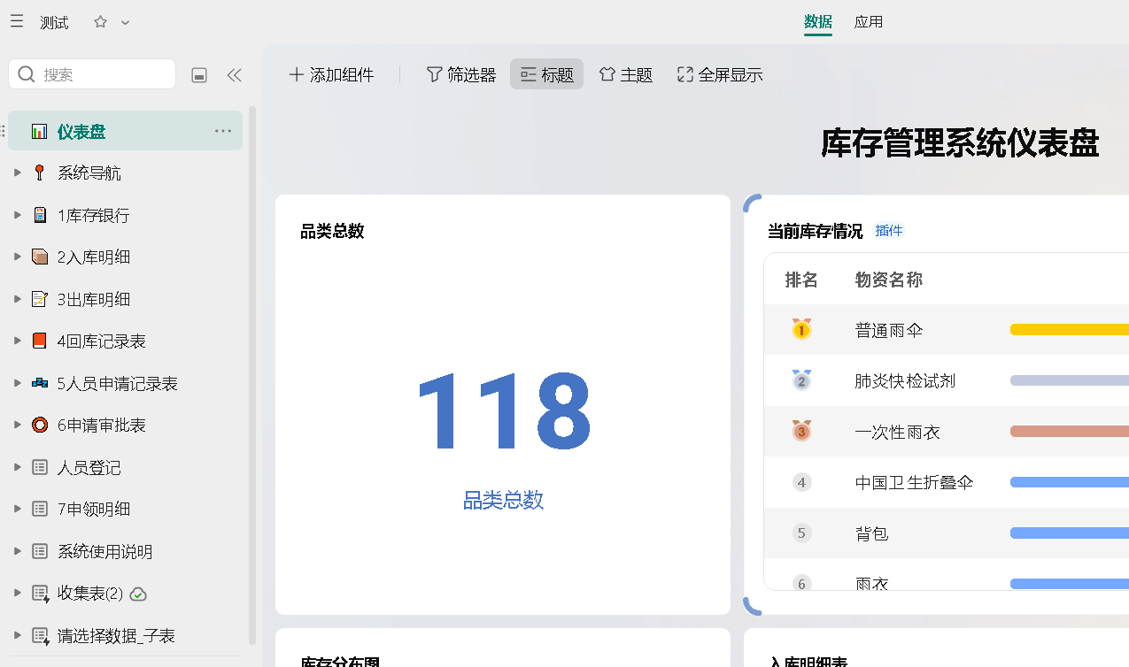Click the 物资名称 column header

click(x=889, y=280)
